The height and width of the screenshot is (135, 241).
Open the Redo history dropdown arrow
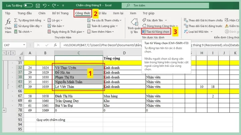click(58, 6)
